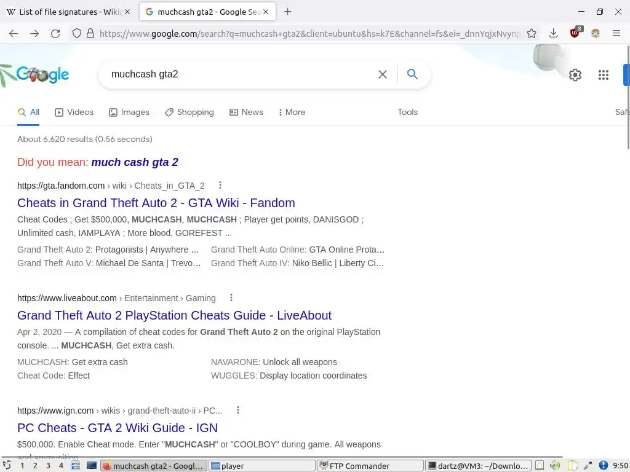View site security lock information
The height and width of the screenshot is (472, 630).
click(x=90, y=33)
